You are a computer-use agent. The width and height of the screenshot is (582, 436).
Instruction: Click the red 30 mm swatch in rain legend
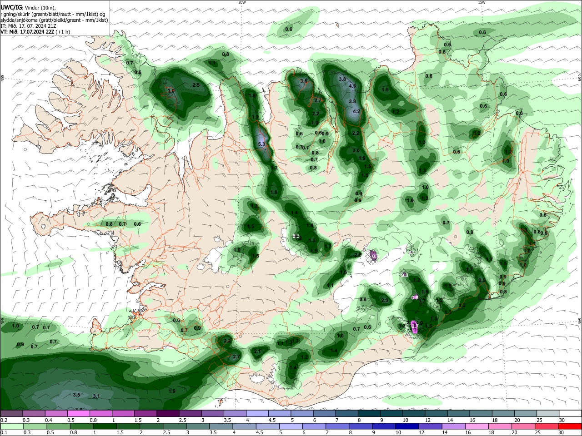coord(569,426)
